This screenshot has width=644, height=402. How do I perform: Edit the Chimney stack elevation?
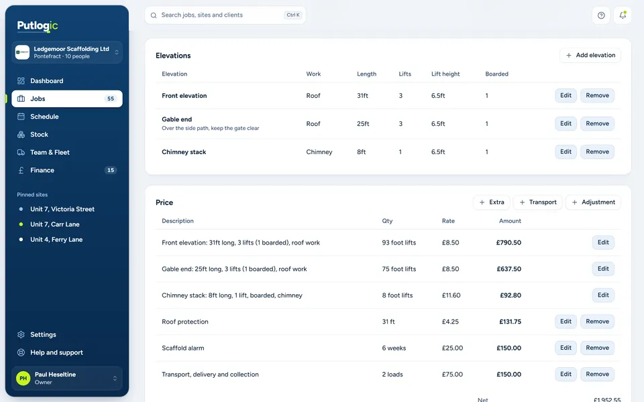pyautogui.click(x=566, y=152)
